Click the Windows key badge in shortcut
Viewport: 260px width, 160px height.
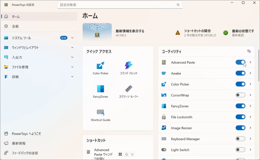coord(120,154)
